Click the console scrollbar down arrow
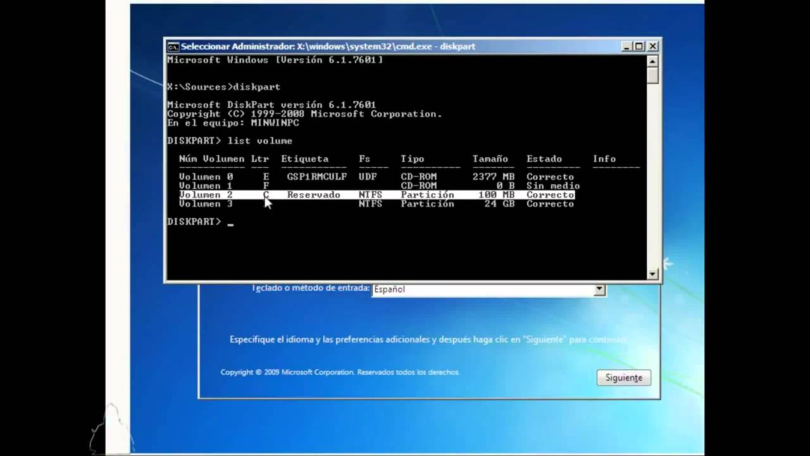The height and width of the screenshot is (456, 810). [653, 274]
